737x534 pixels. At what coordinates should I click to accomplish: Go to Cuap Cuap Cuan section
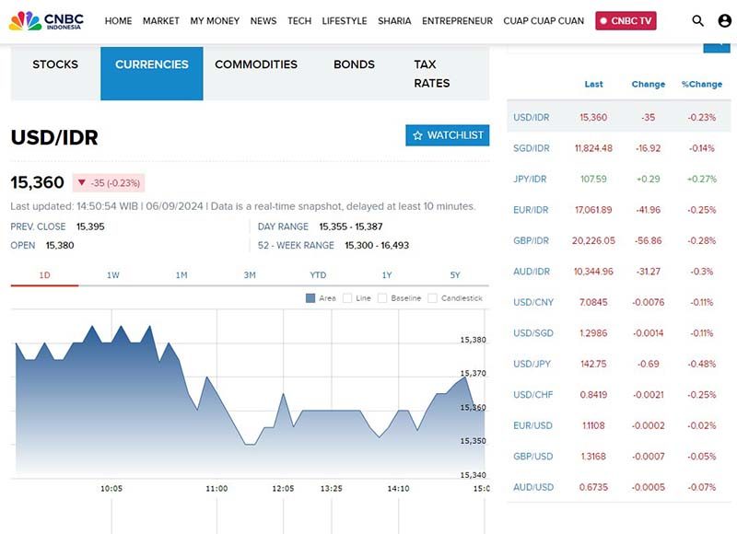[x=544, y=21]
